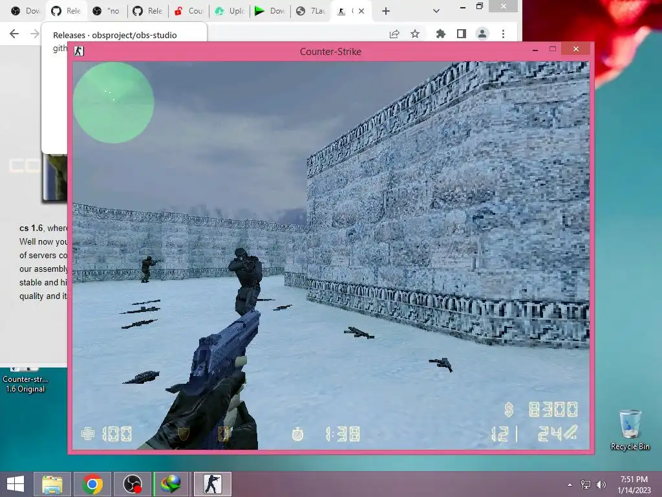
Task: Click the Counter-Strike window title icon
Action: (x=79, y=51)
